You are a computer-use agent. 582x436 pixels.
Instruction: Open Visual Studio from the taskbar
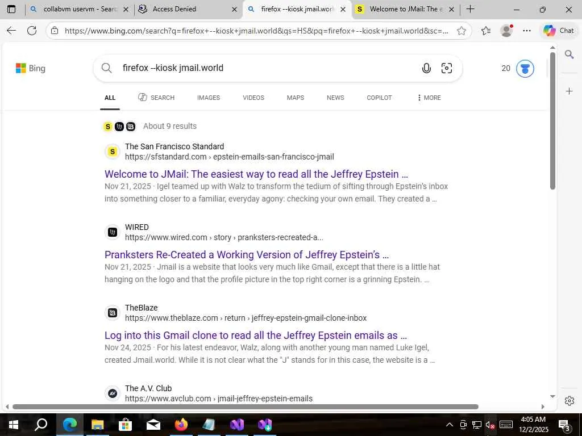(237, 425)
